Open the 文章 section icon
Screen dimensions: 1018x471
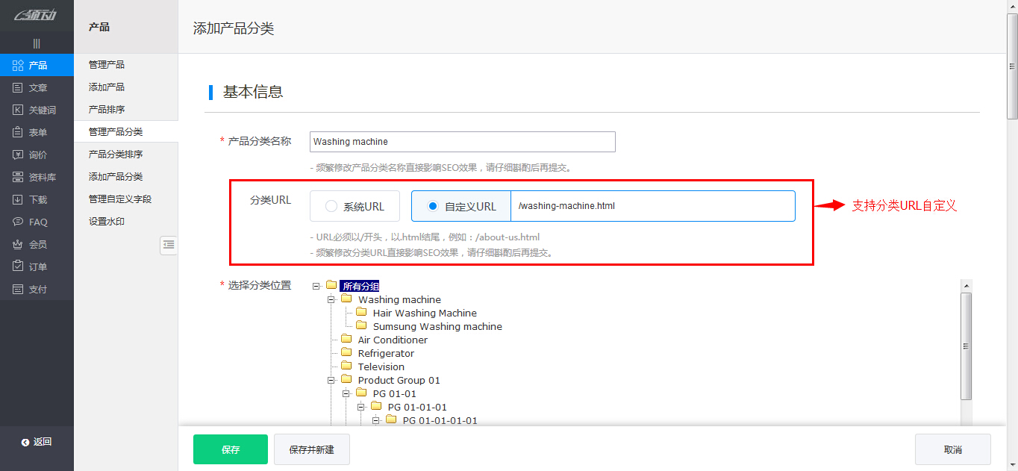pyautogui.click(x=19, y=88)
